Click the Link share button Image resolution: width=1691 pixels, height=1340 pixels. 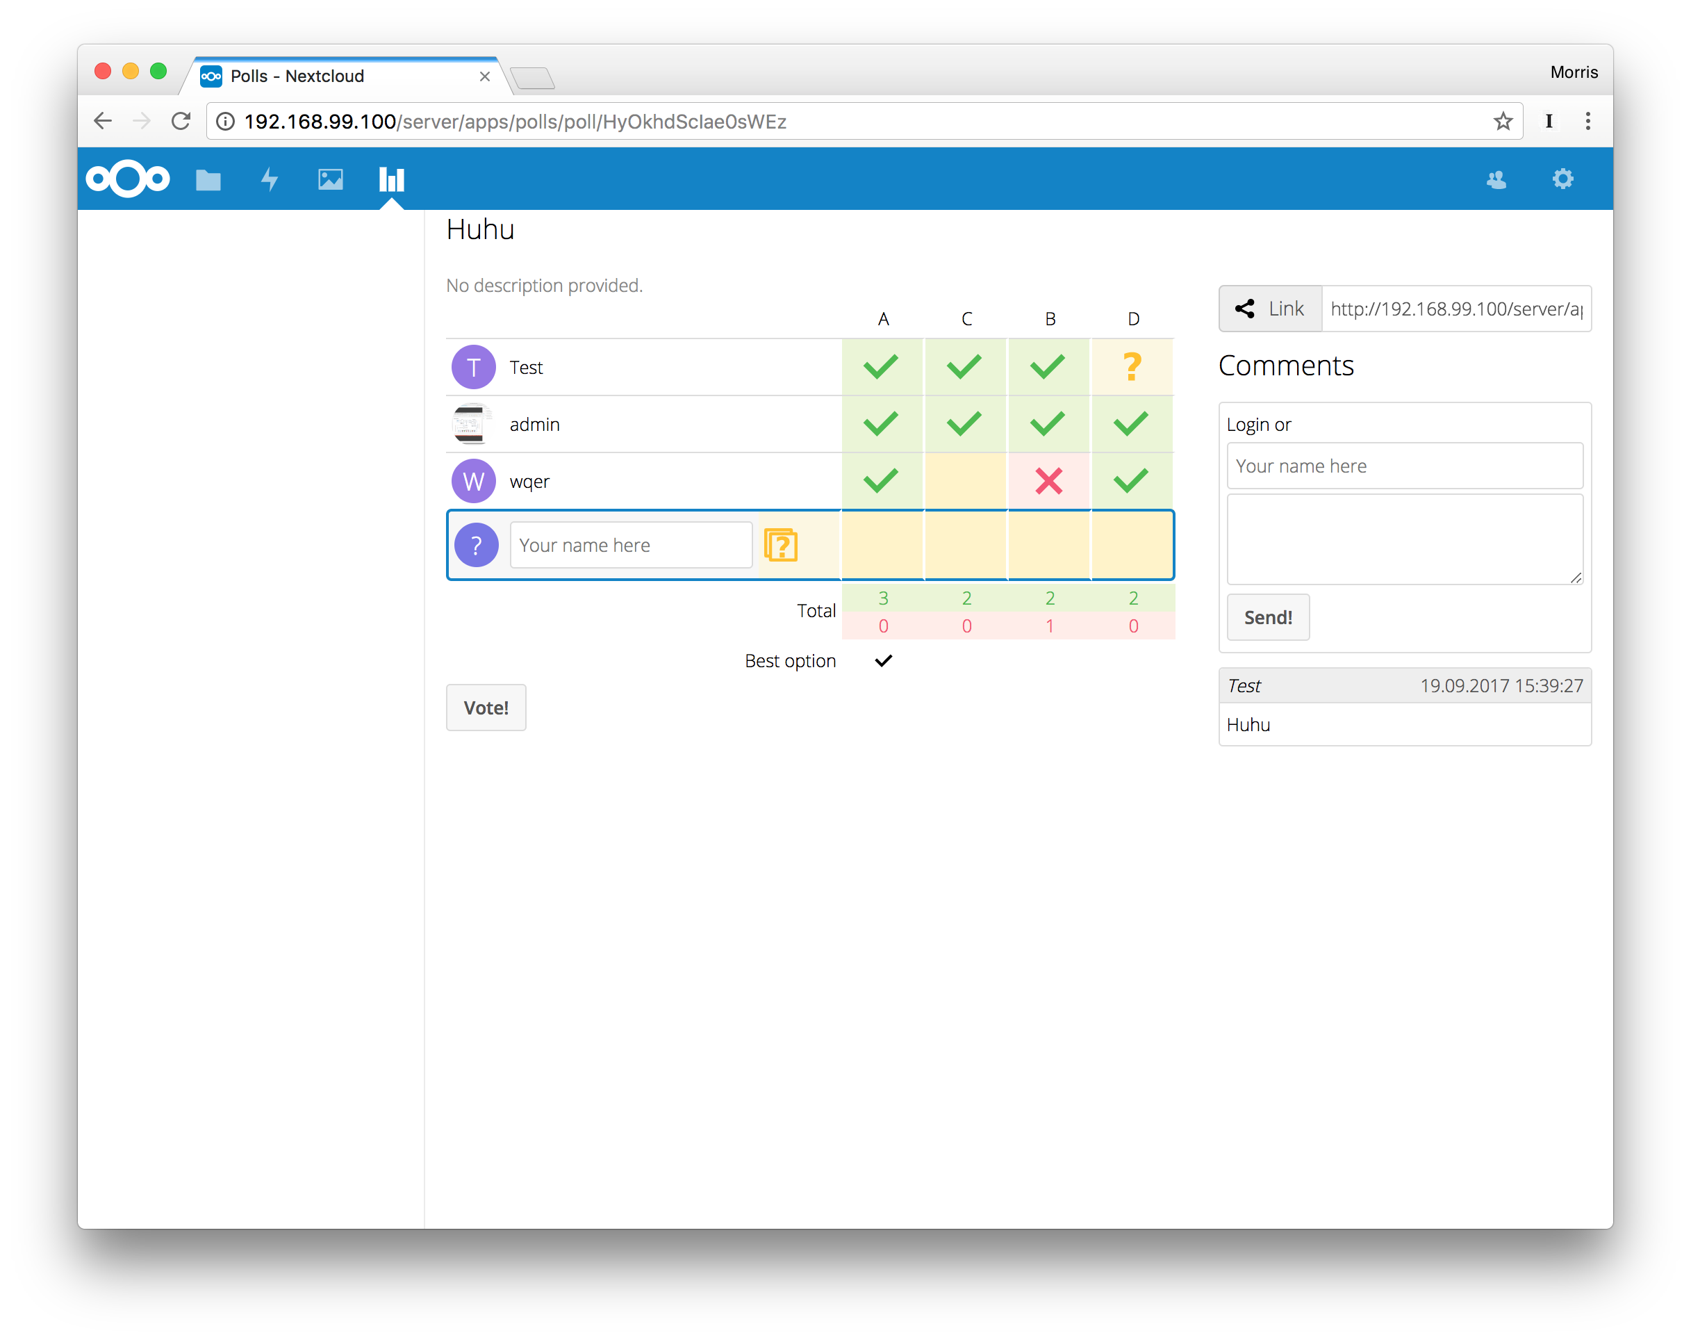coord(1270,309)
